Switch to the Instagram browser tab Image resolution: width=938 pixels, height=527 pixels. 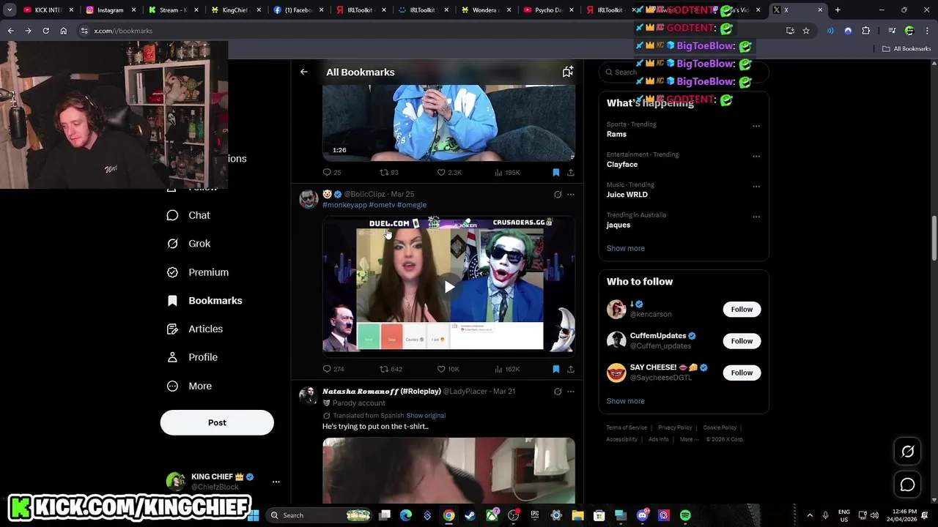tap(110, 10)
